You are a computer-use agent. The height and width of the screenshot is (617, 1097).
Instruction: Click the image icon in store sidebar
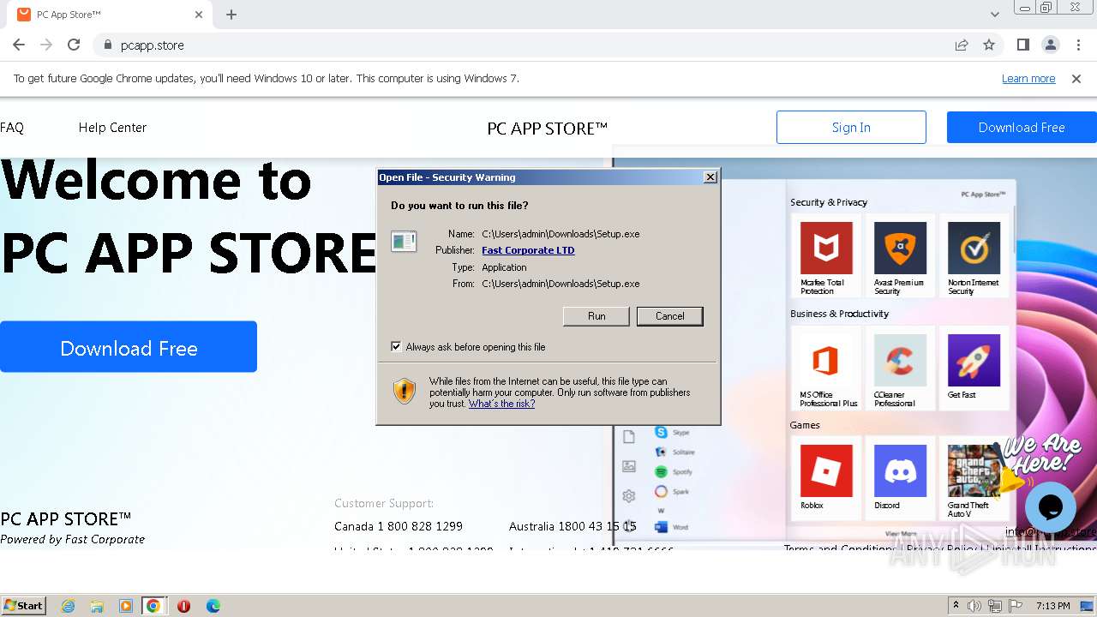coord(629,466)
